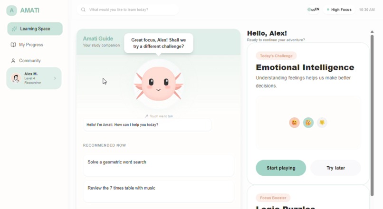Viewport: 383px width, 209px height.
Task: Click Alex M. profile avatar
Action: pyautogui.click(x=16, y=78)
